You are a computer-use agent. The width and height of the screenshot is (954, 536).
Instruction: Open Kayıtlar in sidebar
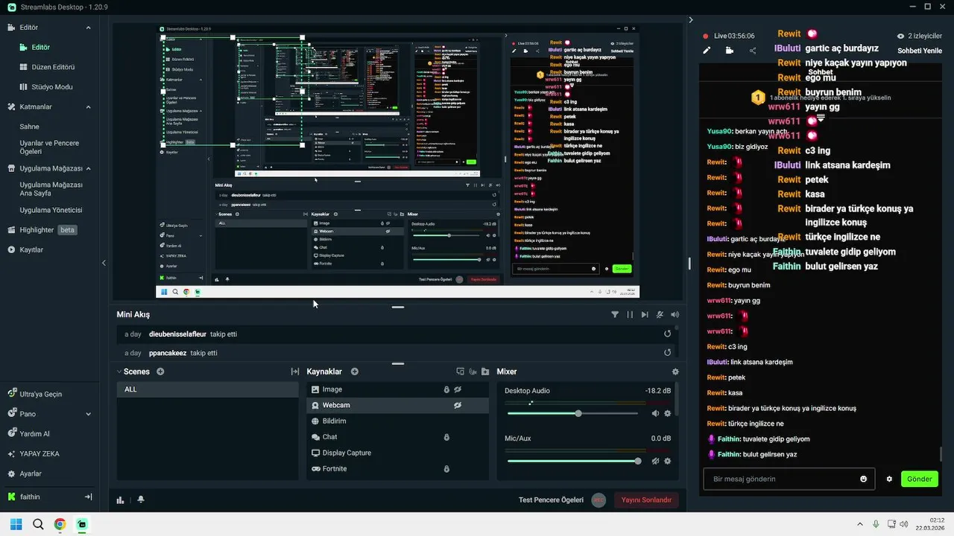coord(25,249)
